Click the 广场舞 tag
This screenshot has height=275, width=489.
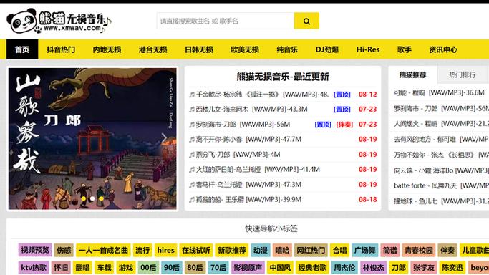[365, 250]
